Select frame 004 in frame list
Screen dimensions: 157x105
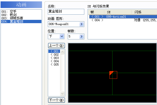pyautogui.click(x=54, y=61)
